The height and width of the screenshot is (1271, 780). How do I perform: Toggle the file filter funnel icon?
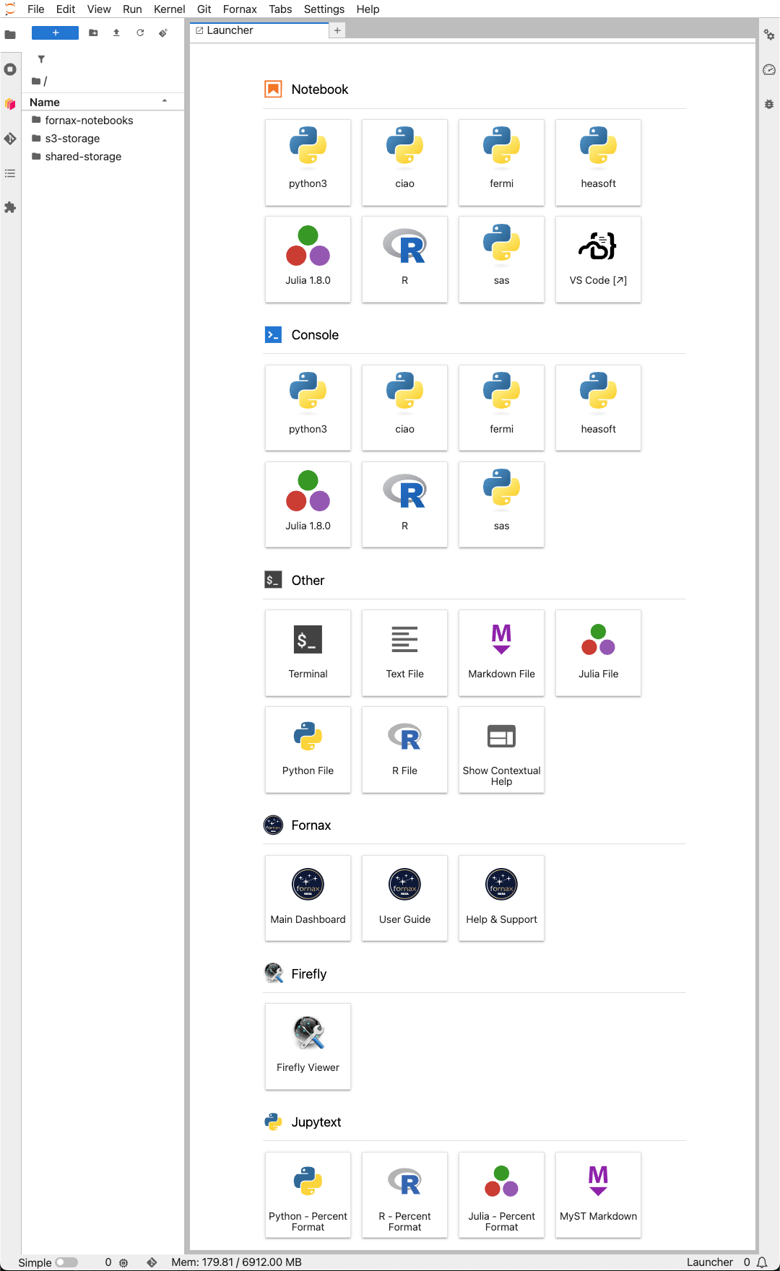pyautogui.click(x=41, y=59)
